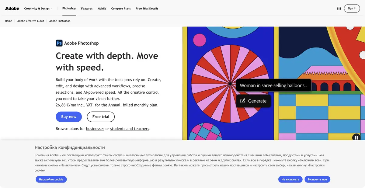Go to Home breadcrumb
This screenshot has width=365, height=188.
click(9, 21)
